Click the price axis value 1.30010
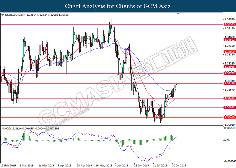 coord(230,125)
